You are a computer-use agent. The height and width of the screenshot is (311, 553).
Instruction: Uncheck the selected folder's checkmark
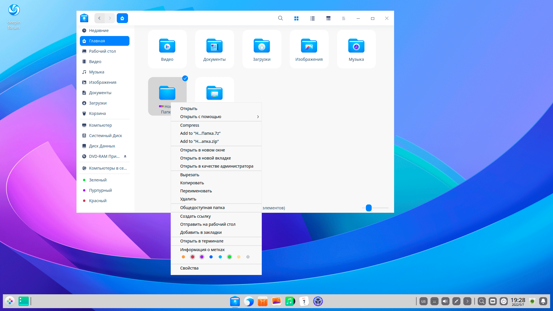(185, 78)
